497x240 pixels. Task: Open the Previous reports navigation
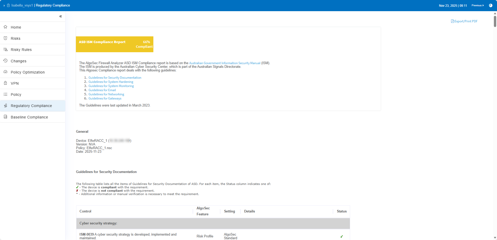(478, 5)
